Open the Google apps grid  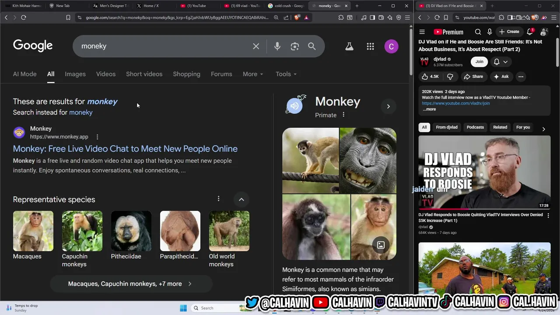coord(371,46)
